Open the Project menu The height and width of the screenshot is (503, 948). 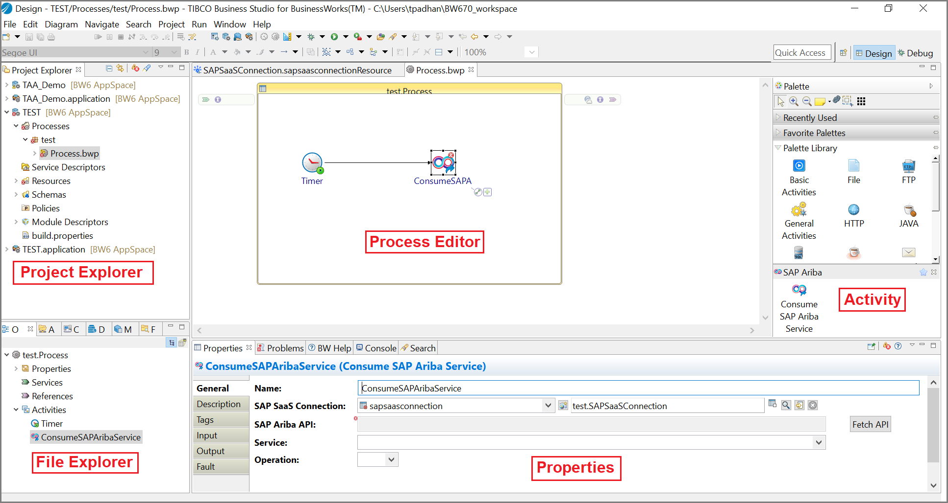[172, 24]
